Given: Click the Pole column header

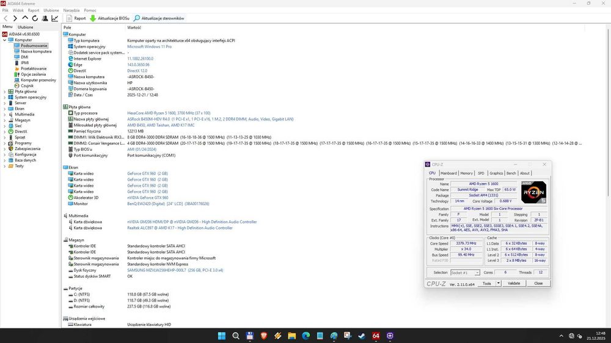Looking at the screenshot, I should [x=67, y=27].
